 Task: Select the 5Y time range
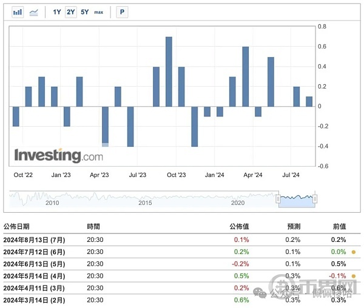85,12
